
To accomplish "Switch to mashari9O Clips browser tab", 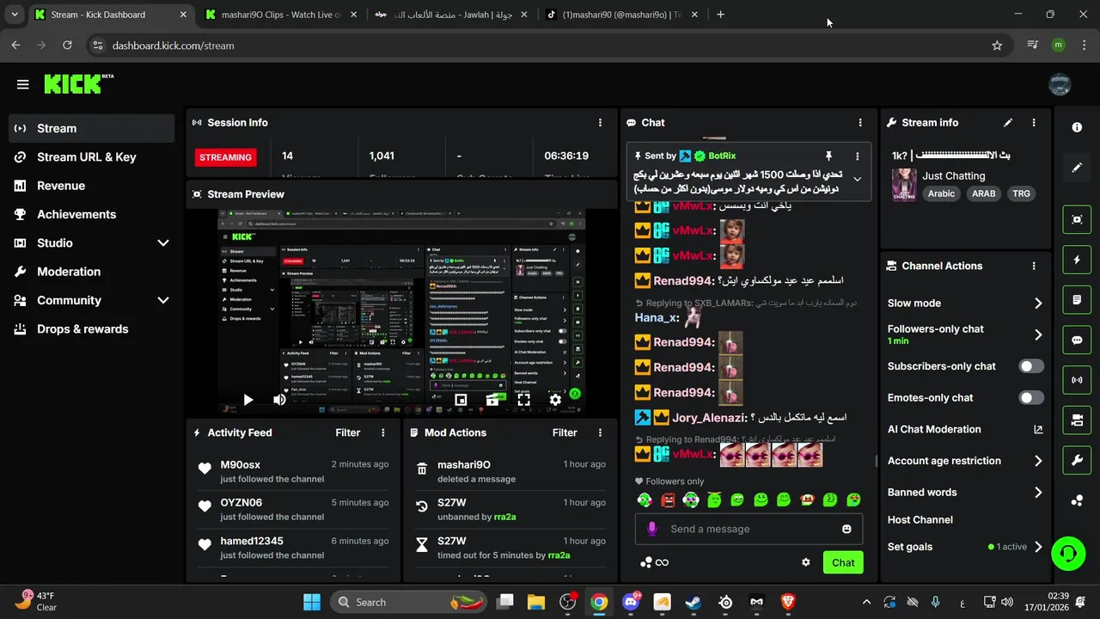I will click(x=280, y=15).
